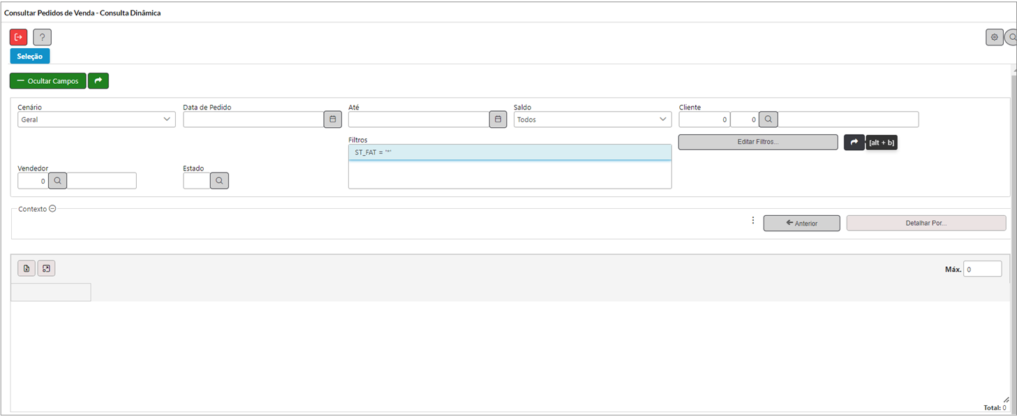Click the dark arrow run button (alt + b)

click(854, 142)
